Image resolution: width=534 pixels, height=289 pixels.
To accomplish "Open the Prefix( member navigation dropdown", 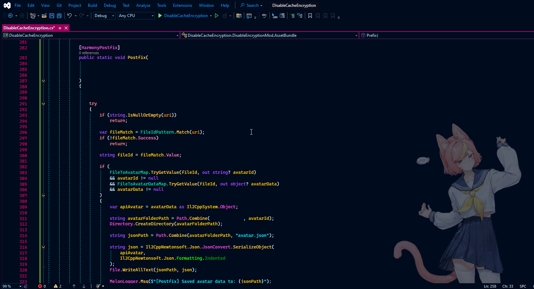I will click(x=447, y=35).
